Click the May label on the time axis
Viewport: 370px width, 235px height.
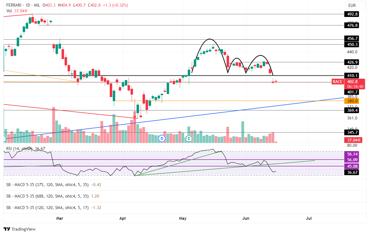pyautogui.click(x=183, y=218)
